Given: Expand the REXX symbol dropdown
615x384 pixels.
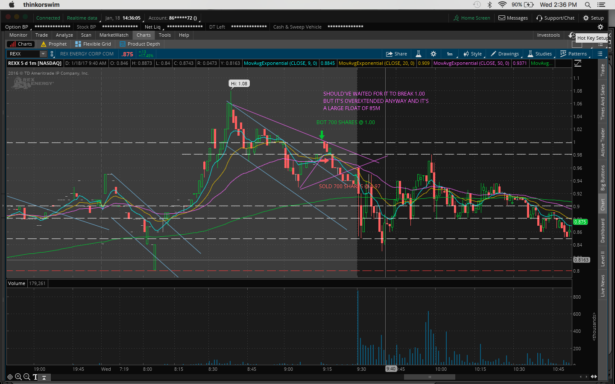Looking at the screenshot, I should pos(43,54).
